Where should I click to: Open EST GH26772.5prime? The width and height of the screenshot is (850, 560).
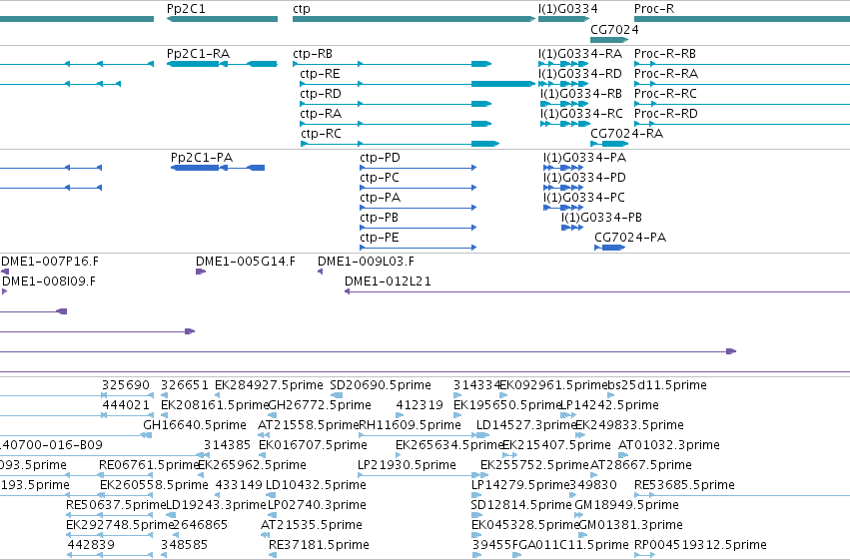point(320,405)
